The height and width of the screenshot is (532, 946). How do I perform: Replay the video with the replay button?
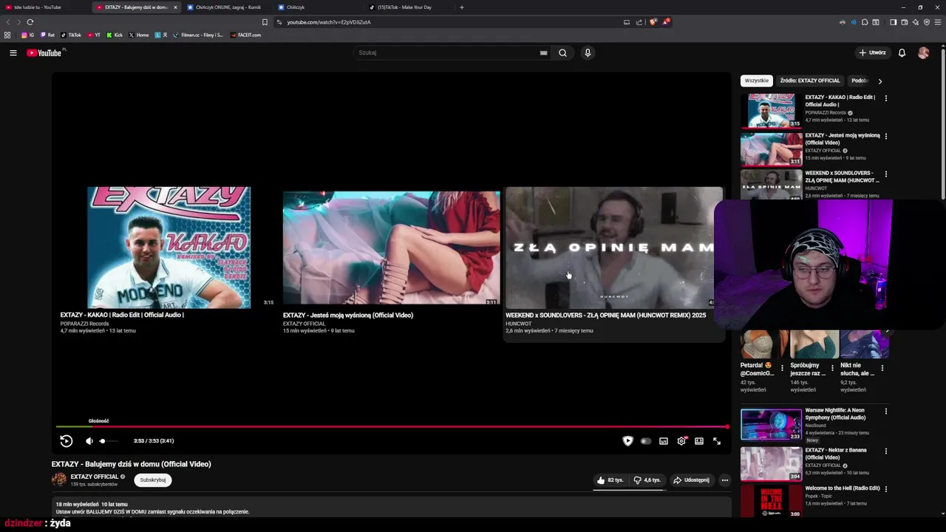(66, 441)
